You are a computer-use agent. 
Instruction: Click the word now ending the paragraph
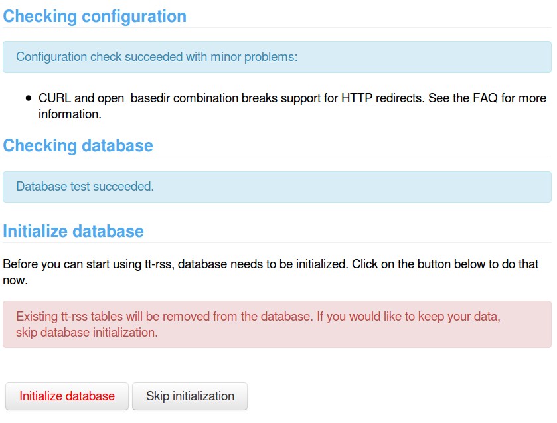[14, 280]
